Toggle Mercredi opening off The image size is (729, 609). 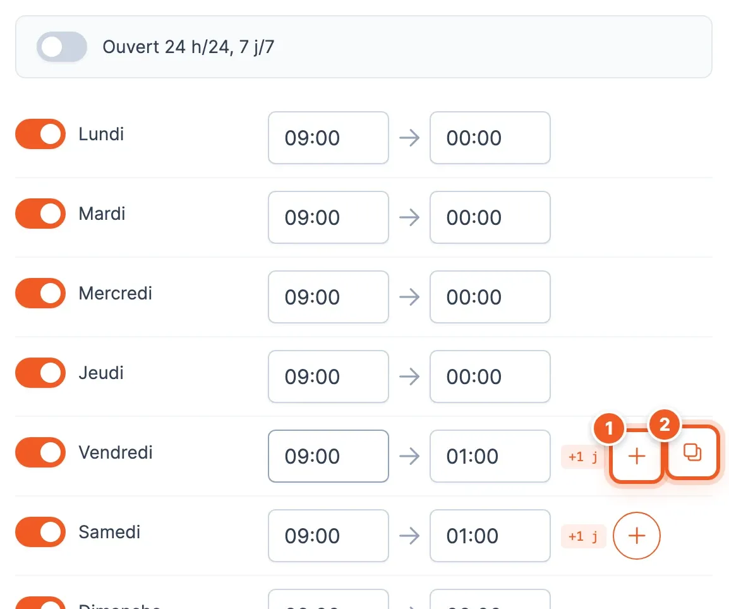pyautogui.click(x=40, y=293)
